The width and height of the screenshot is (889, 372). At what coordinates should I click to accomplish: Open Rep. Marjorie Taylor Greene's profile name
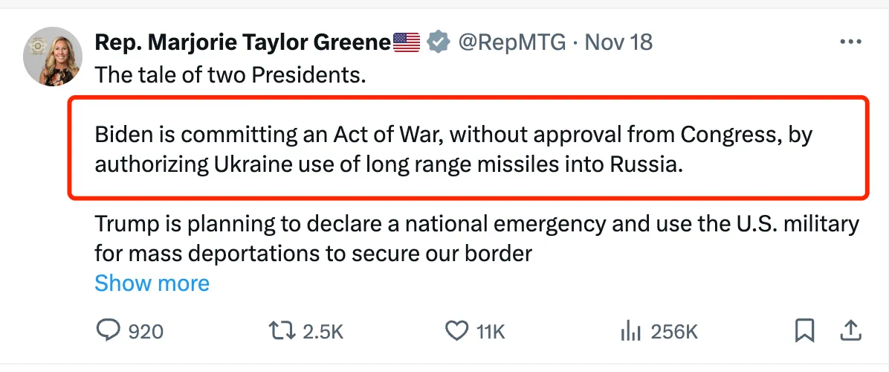coord(242,42)
